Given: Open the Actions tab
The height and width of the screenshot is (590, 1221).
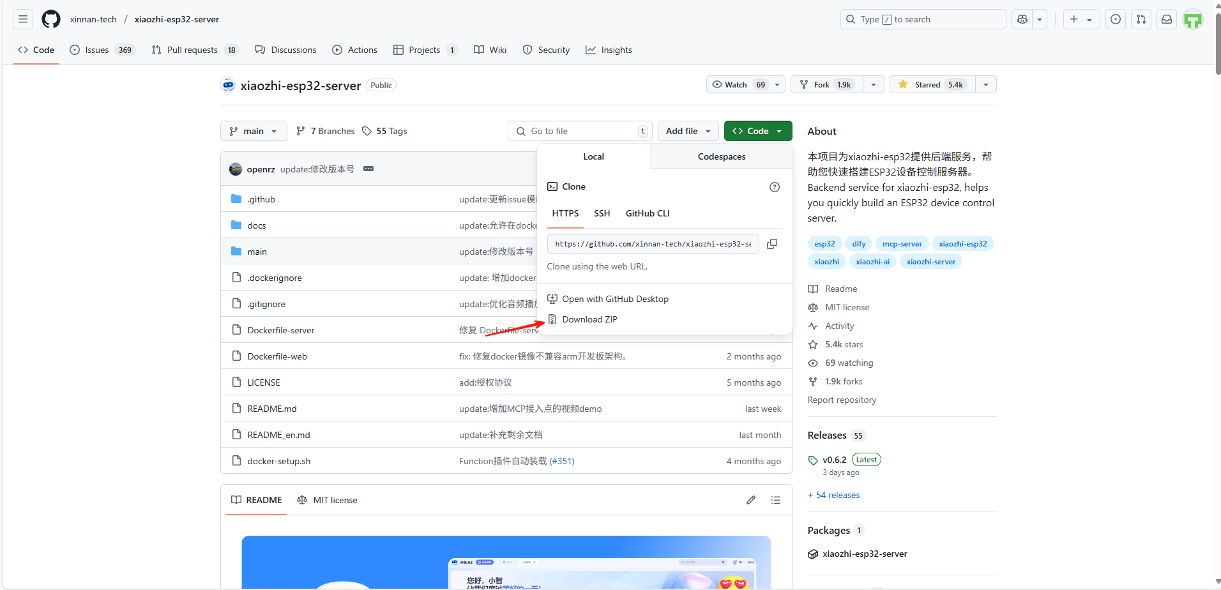Looking at the screenshot, I should point(355,50).
